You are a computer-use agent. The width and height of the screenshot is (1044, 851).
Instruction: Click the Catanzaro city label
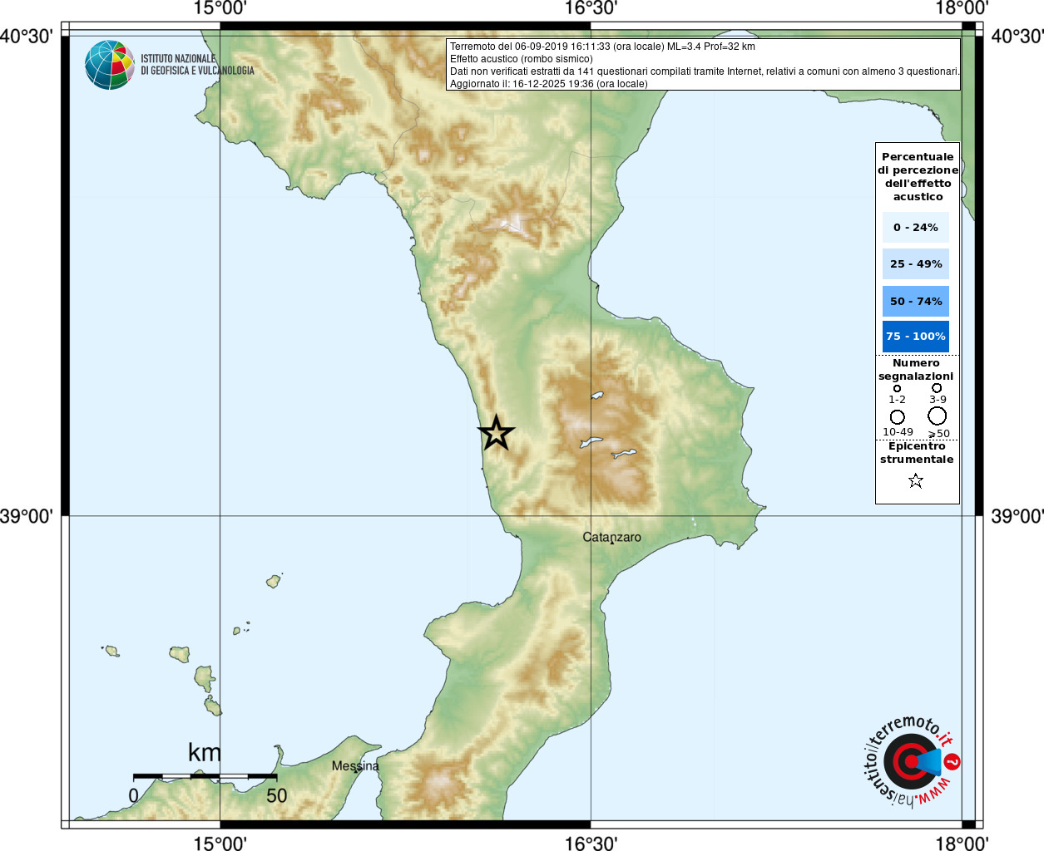[611, 538]
